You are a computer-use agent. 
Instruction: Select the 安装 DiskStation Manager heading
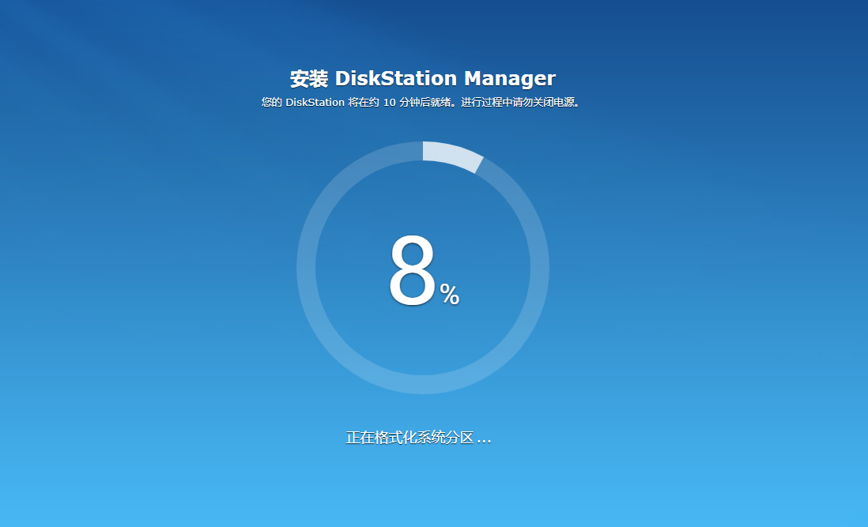(422, 79)
